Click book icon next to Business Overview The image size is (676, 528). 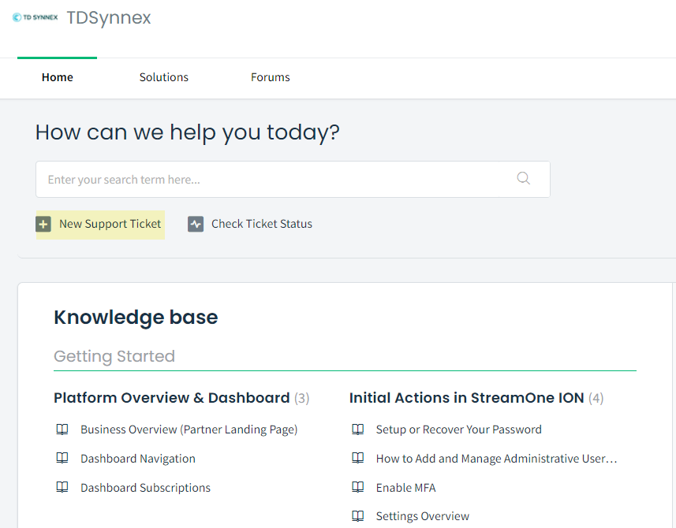[x=62, y=429]
